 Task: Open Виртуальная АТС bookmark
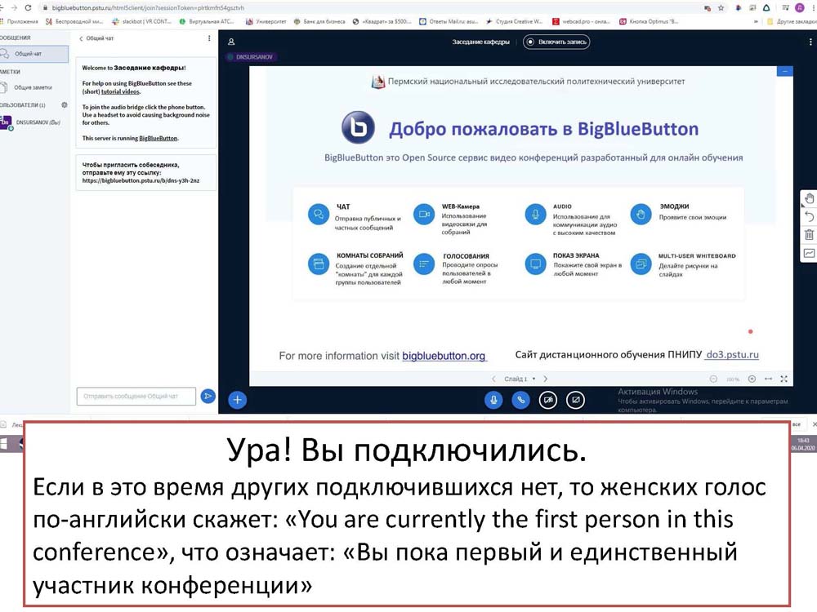207,21
